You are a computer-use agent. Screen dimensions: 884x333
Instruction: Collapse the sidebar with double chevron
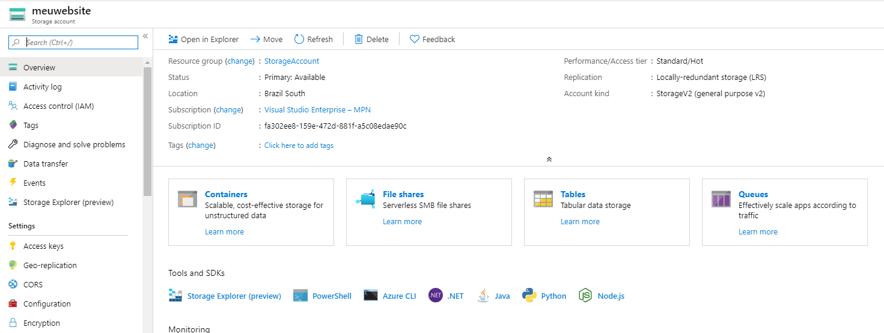pyautogui.click(x=145, y=36)
